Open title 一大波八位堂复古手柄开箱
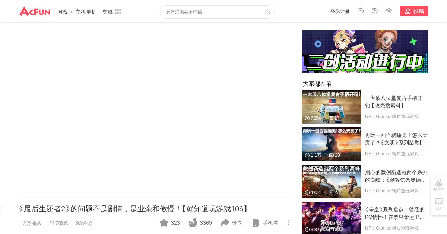 point(394,102)
